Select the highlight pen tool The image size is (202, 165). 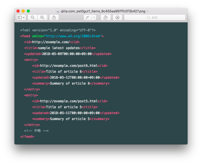[x=88, y=17]
